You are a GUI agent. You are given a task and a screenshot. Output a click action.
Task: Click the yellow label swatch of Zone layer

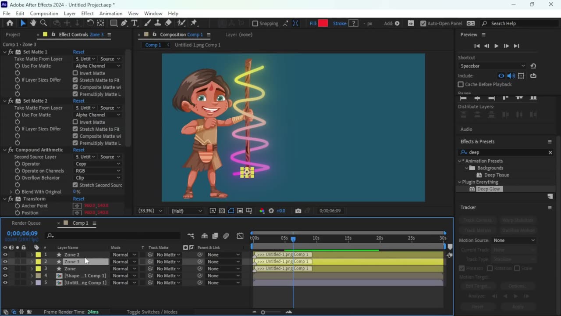(38, 269)
